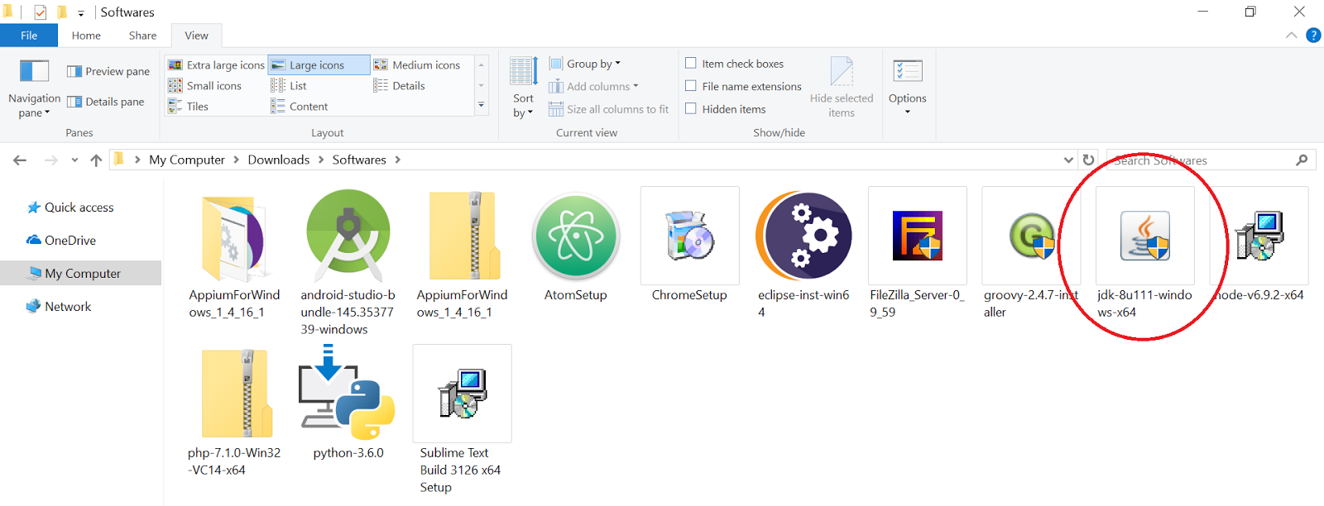Screen dimensions: 1324x506
Task: Click Downloads in the address path
Action: pos(279,160)
